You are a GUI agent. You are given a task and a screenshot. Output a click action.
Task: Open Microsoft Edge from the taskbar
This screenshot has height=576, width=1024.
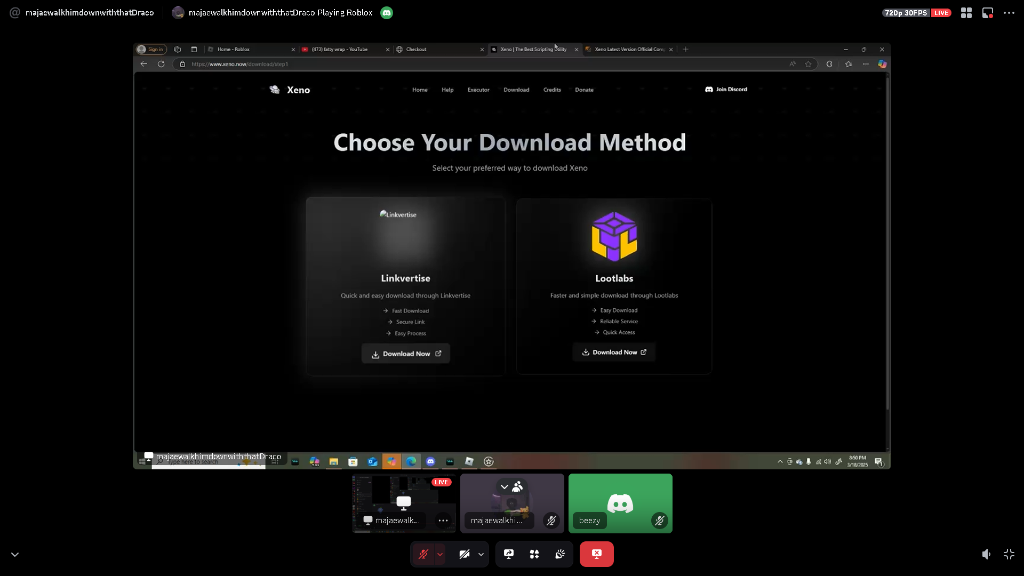(x=411, y=461)
